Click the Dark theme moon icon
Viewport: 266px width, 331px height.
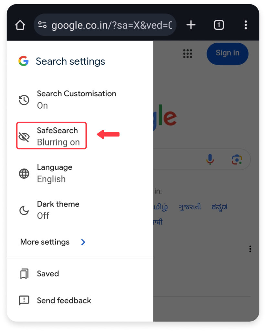tap(24, 210)
